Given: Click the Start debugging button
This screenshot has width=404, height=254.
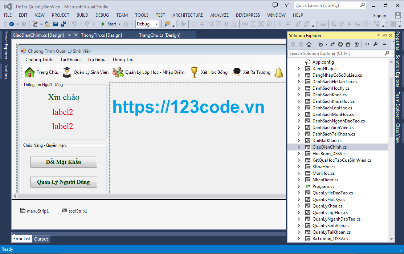Looking at the screenshot, I should [x=103, y=24].
